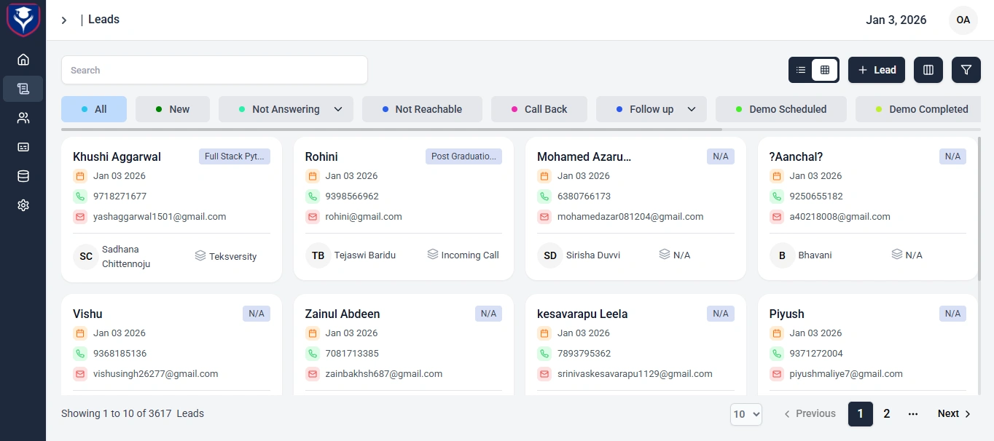Select the Call Back filter tab
Viewport: 994px width, 441px height.
point(539,108)
